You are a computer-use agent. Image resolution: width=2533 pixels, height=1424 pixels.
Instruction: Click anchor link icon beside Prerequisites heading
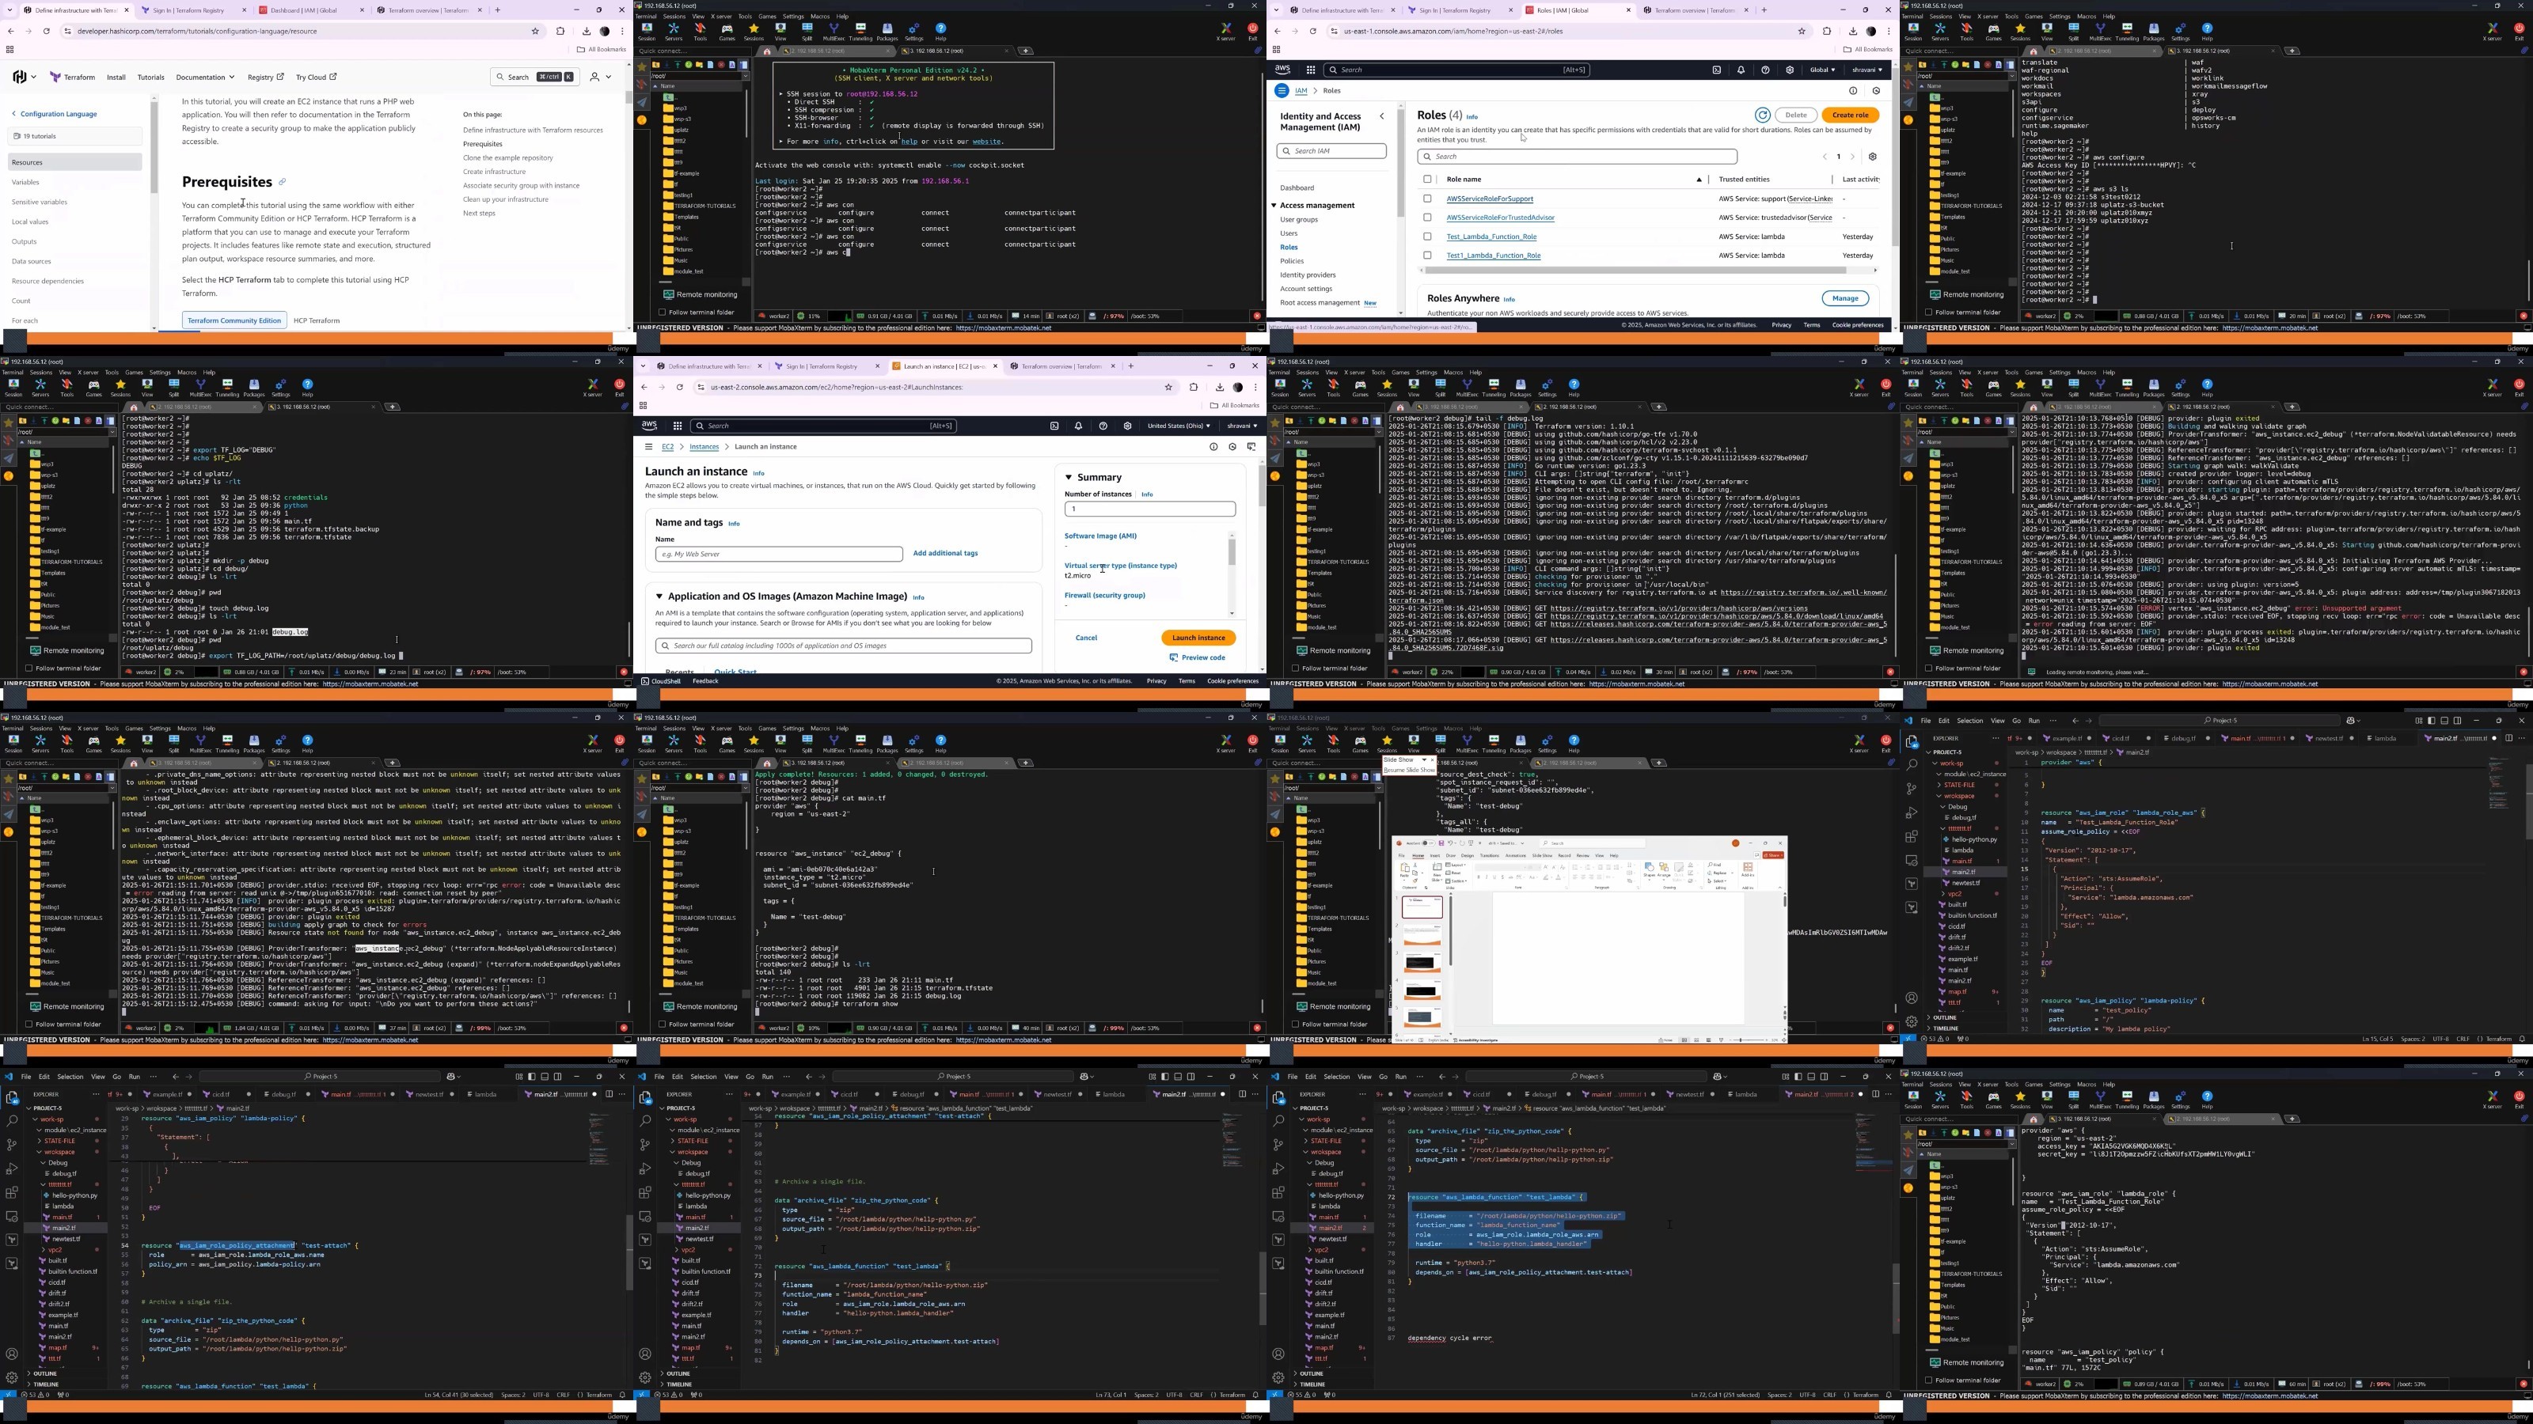coord(283,182)
